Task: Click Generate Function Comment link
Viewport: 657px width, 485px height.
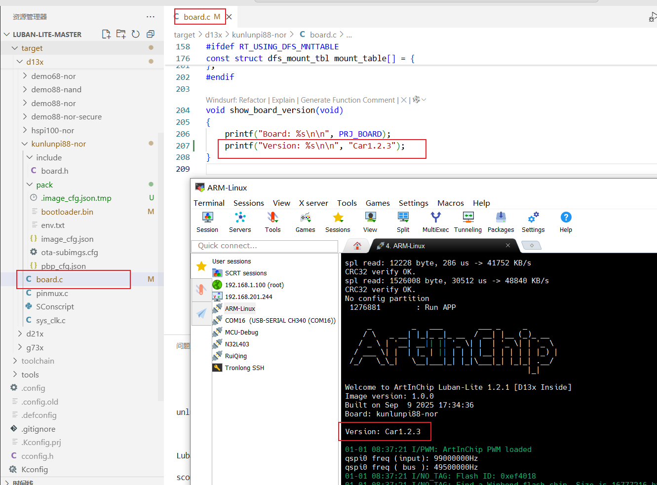Action: pos(348,100)
